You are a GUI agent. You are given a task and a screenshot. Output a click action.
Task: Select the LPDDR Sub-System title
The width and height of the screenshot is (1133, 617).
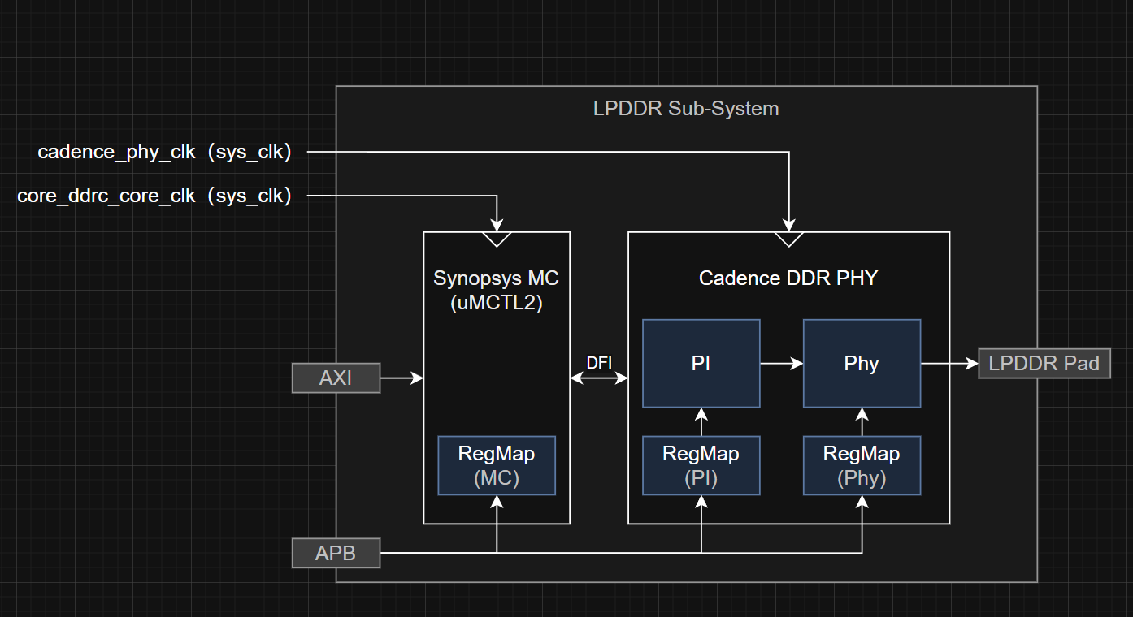click(686, 108)
